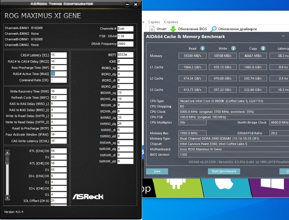Click the tRDWR_sg value field
Viewport: 289px width, 220px height.
(x=125, y=93)
